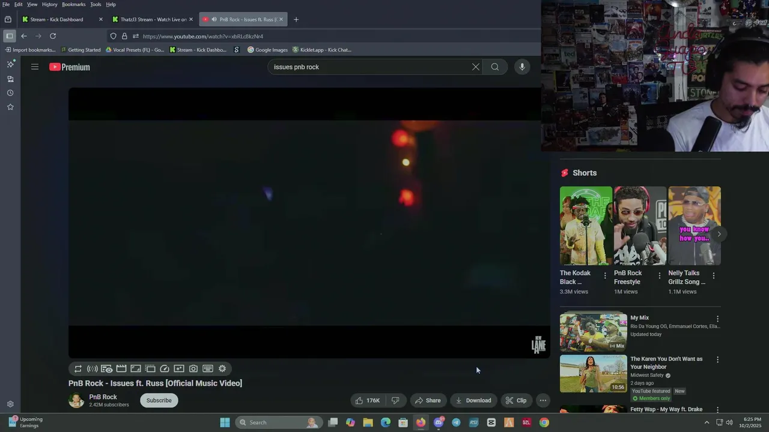Open options for The Kodak Black short
The width and height of the screenshot is (769, 432).
pos(605,276)
